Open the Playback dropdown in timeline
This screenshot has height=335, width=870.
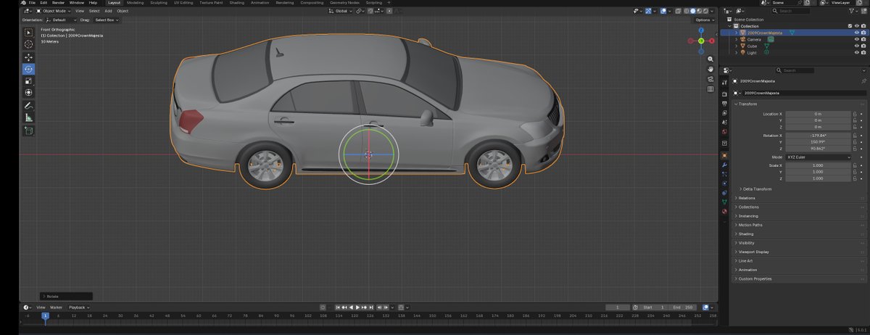pyautogui.click(x=78, y=307)
